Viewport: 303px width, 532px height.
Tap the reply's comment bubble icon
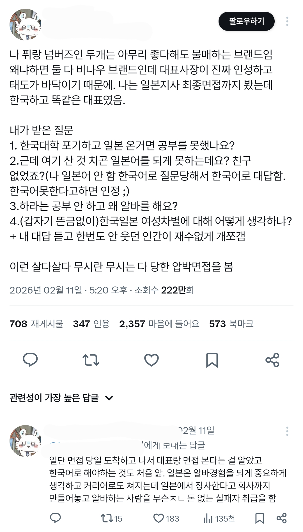pos(55,518)
